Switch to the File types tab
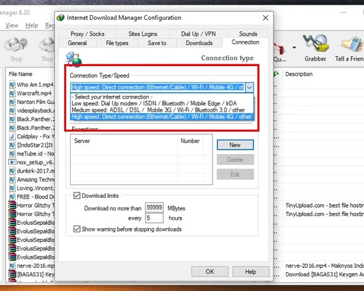Screen dimensions: 364x291 pyautogui.click(x=117, y=43)
